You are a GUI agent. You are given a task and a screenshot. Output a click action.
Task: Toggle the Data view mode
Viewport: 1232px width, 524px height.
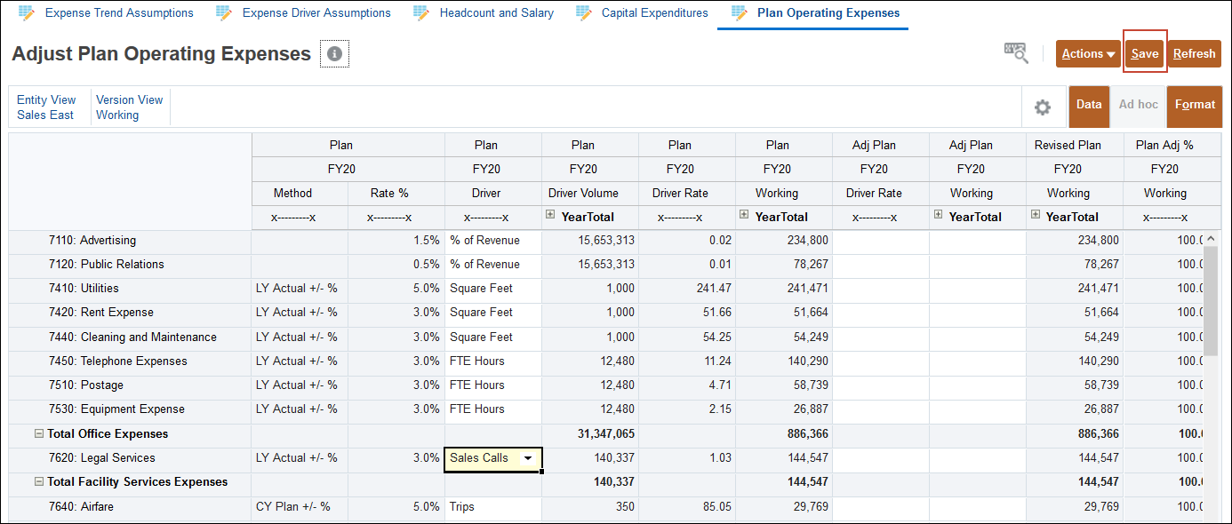coord(1089,106)
